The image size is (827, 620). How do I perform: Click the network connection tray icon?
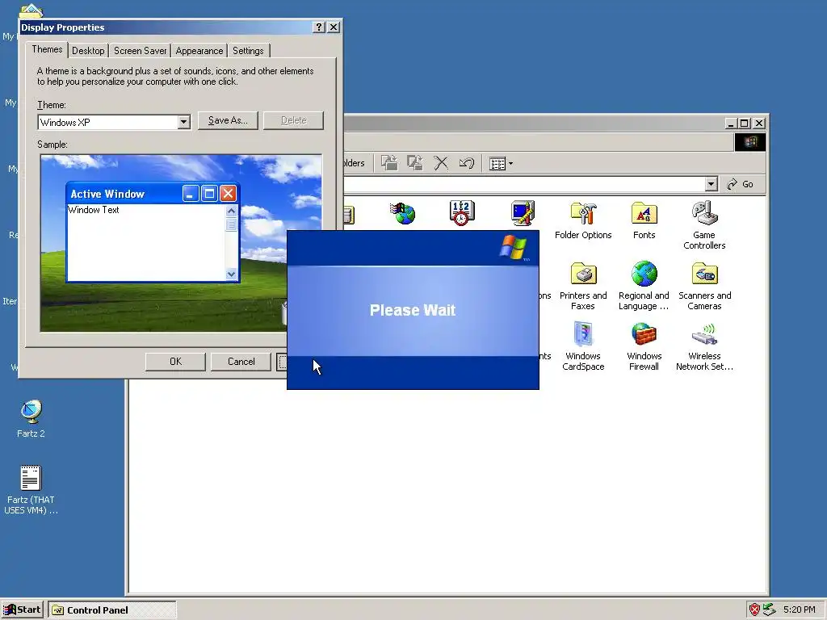coord(770,610)
